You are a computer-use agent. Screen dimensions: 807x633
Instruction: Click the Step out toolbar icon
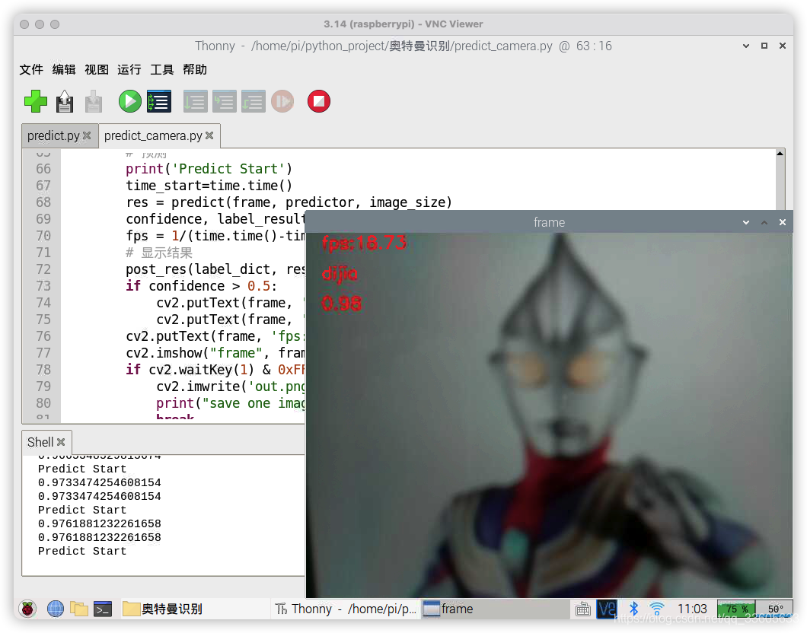coord(254,101)
